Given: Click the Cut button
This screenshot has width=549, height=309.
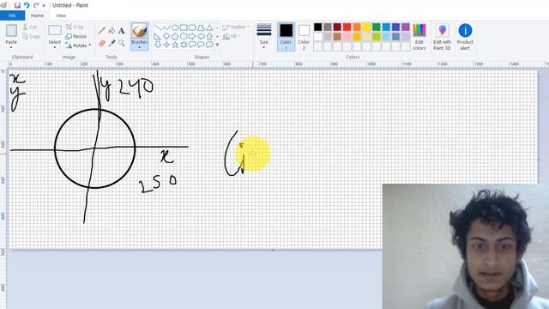Looking at the screenshot, I should click(x=30, y=27).
